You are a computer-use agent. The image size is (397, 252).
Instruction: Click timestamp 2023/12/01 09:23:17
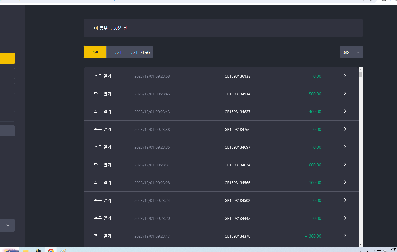152,236
